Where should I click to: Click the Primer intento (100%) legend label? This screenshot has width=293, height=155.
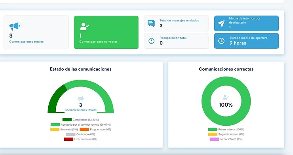pos(231,129)
